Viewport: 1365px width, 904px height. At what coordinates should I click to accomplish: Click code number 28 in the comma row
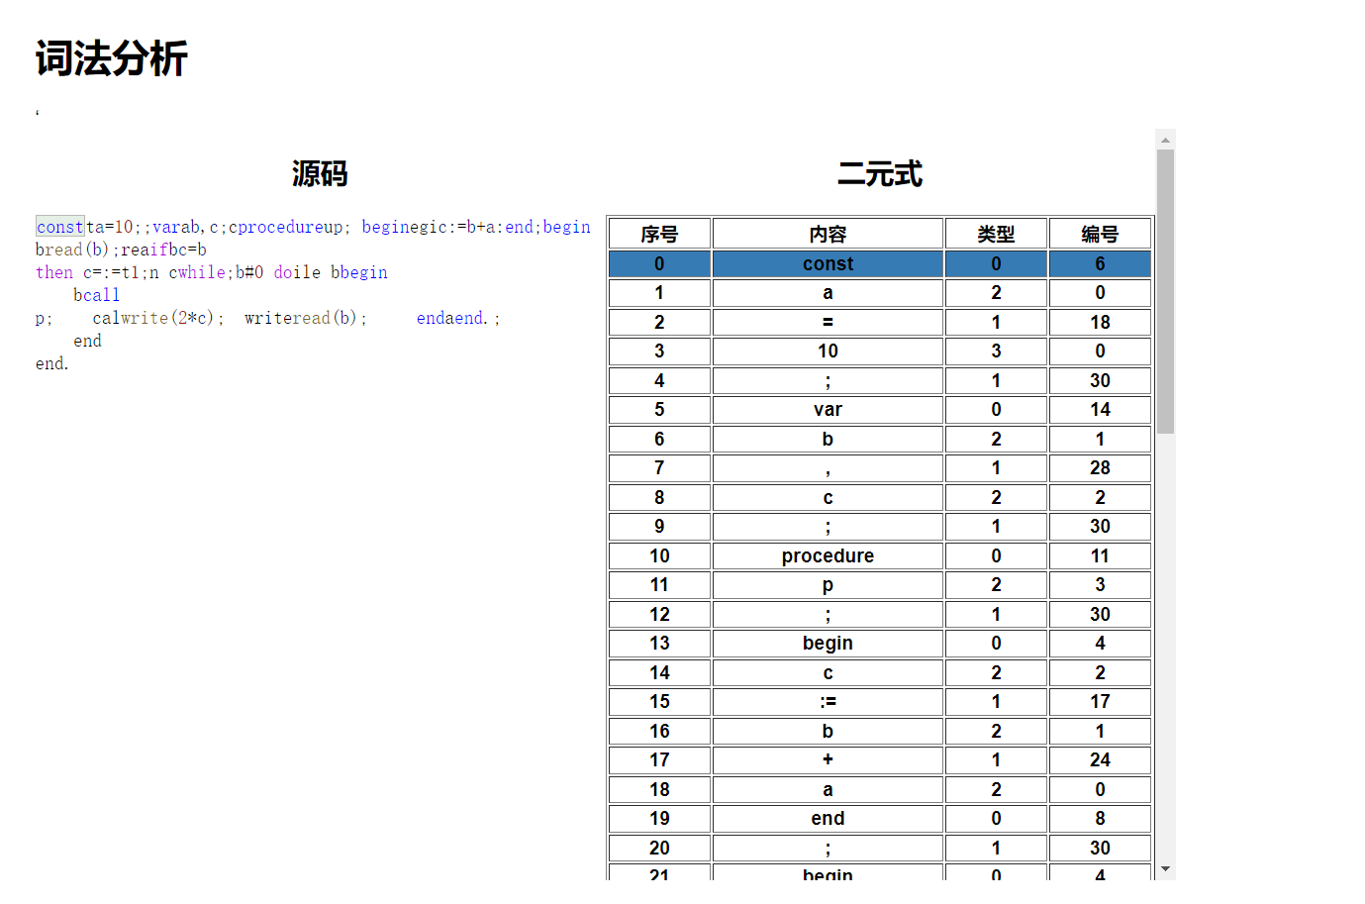[1100, 467]
